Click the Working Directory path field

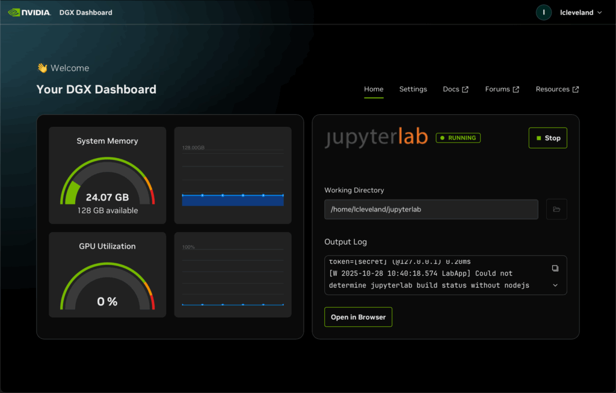point(431,209)
